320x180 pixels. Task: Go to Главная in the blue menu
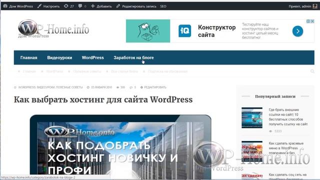click(29, 57)
